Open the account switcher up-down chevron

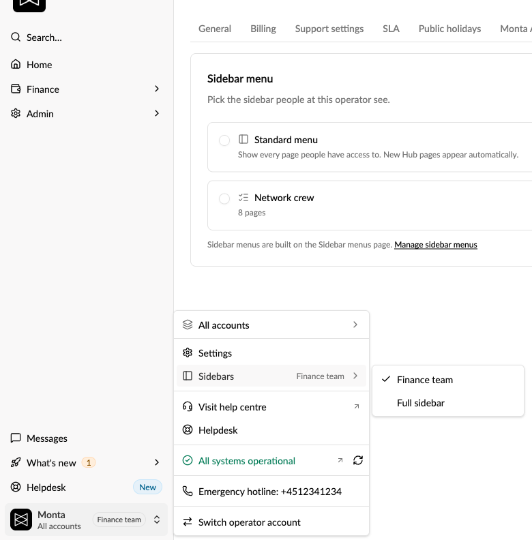[x=157, y=520]
